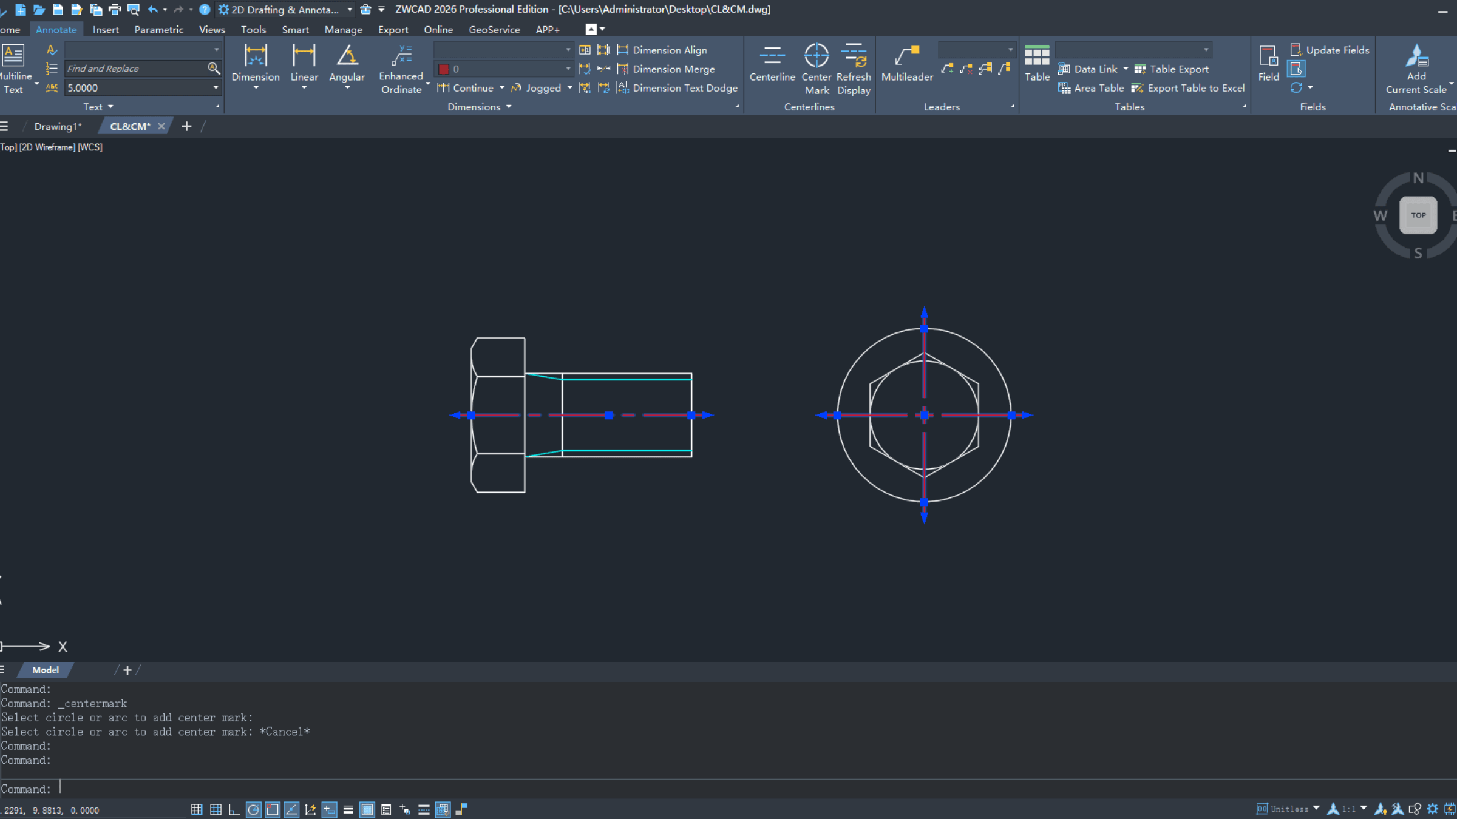Image resolution: width=1457 pixels, height=819 pixels.
Task: Click Dimension Text Dodge button
Action: point(685,88)
